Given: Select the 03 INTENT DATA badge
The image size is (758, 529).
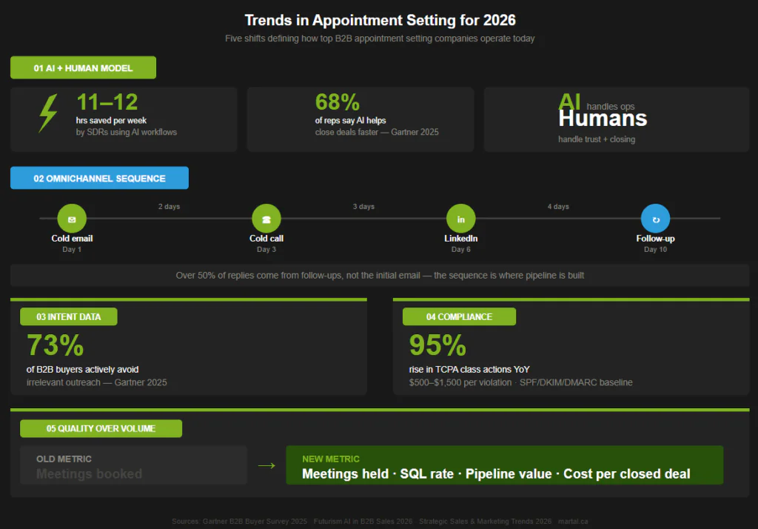Looking at the screenshot, I should click(69, 316).
